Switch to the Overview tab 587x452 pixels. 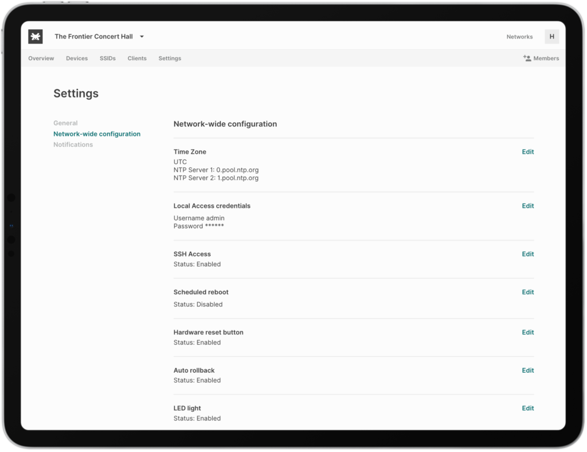pos(41,58)
